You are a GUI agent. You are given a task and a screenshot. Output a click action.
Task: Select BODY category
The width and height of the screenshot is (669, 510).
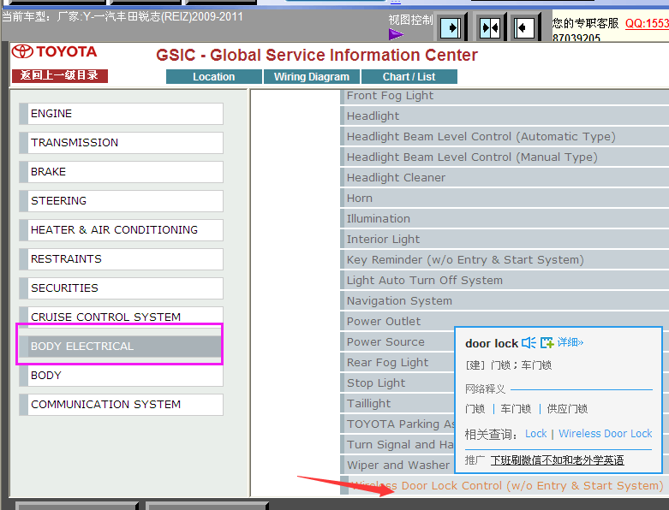121,376
